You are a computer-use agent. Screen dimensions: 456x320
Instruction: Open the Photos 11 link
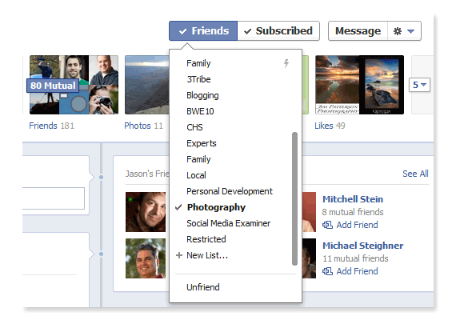144,126
